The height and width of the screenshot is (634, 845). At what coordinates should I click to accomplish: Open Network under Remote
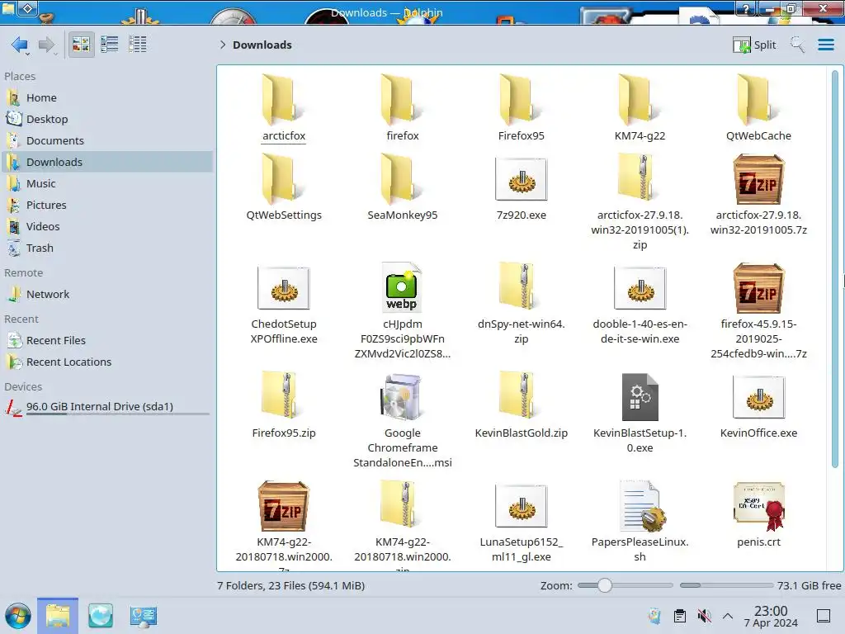click(x=106, y=295)
